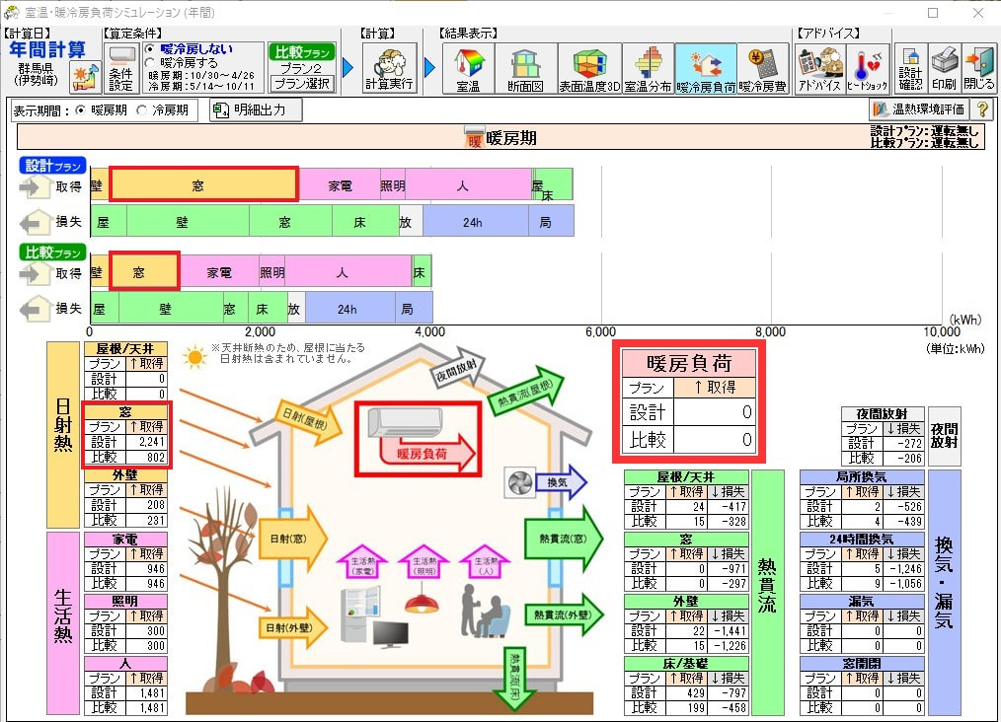1001x722 pixels.
Task: Open 表面温度3D surface temperature view
Action: [589, 69]
